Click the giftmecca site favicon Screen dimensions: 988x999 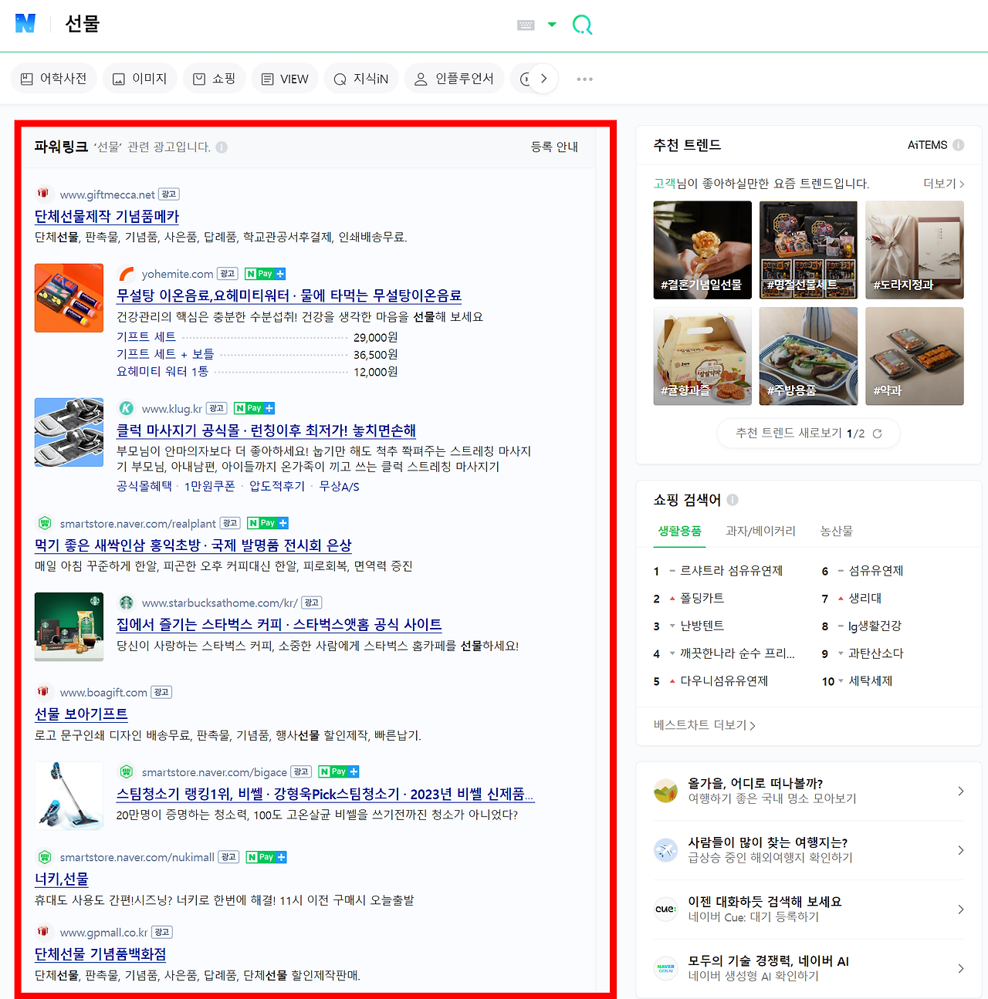pyautogui.click(x=43, y=194)
